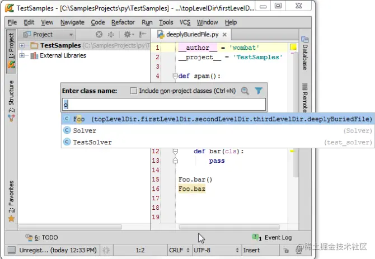Viewport: 375px width, 259px height.
Task: Expand the TestSamples tree node
Action: (22, 45)
